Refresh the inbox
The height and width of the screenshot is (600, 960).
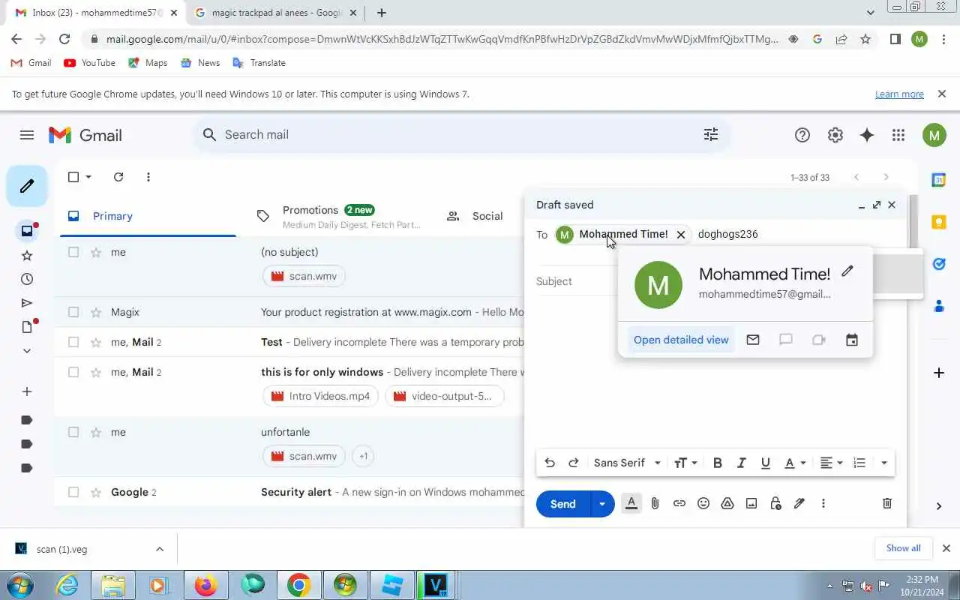point(118,177)
